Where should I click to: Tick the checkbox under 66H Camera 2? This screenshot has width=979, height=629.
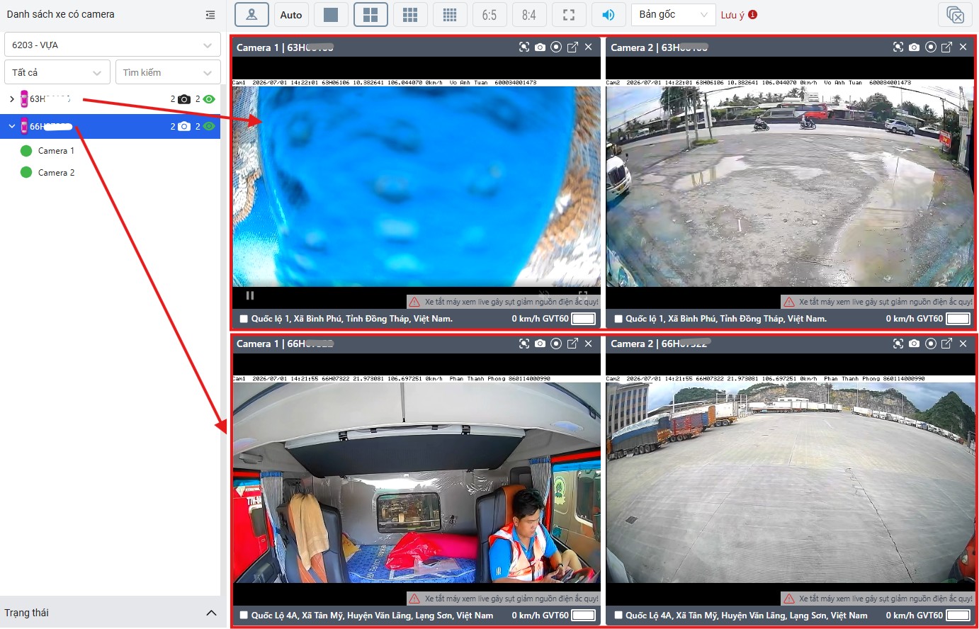coord(618,616)
